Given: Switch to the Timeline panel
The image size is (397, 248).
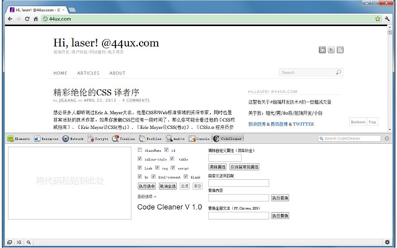Looking at the screenshot, I should pos(123,139).
